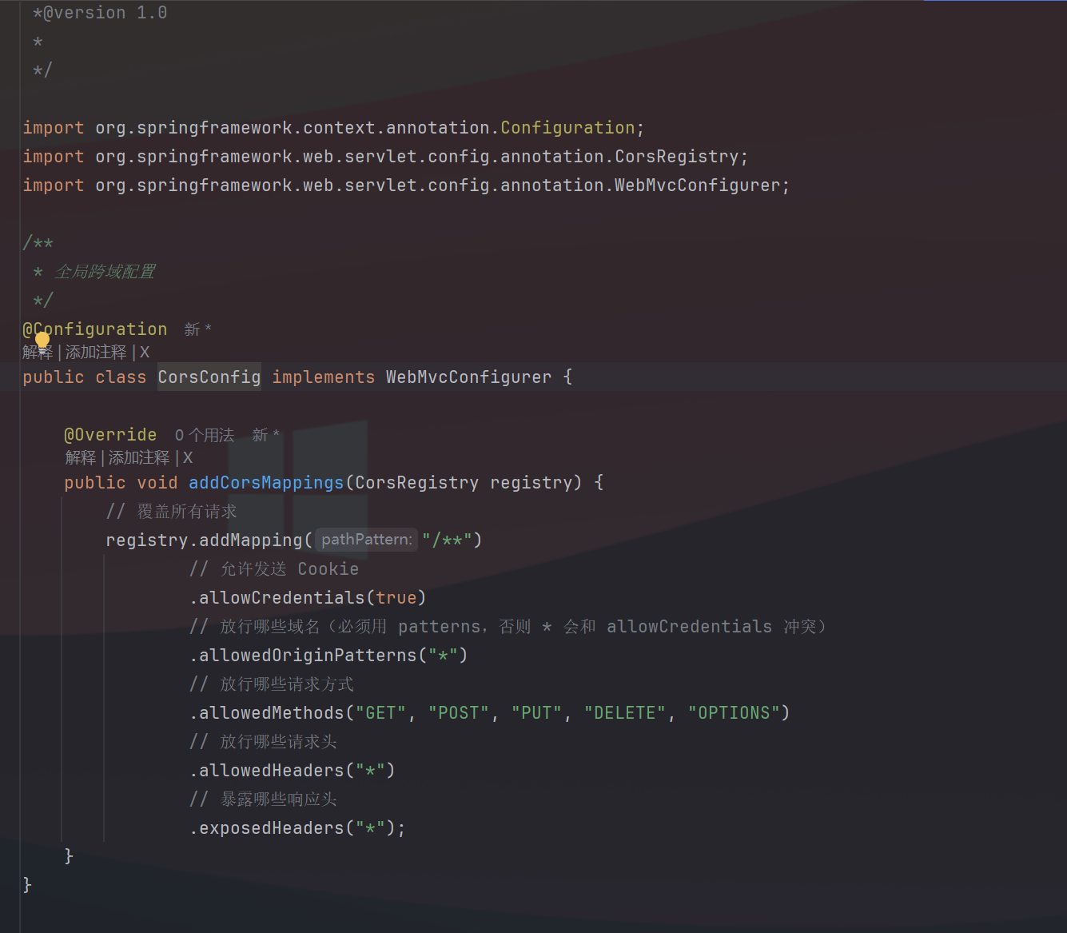Click the 新 * author hint beside @Override
This screenshot has height=933, width=1067.
click(265, 436)
